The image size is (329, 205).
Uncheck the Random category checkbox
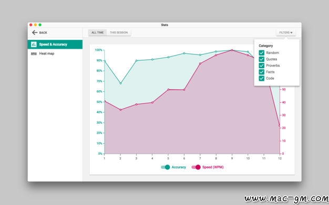coord(261,53)
